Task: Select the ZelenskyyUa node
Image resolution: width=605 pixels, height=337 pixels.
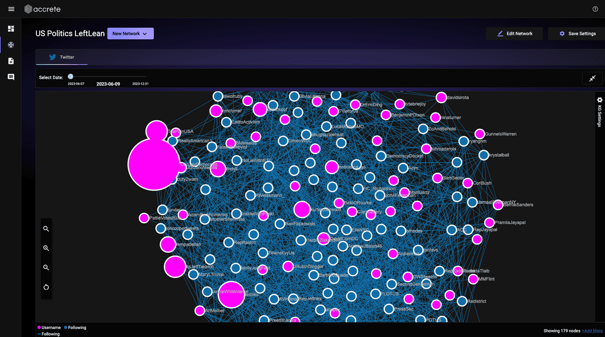Action: (263, 253)
